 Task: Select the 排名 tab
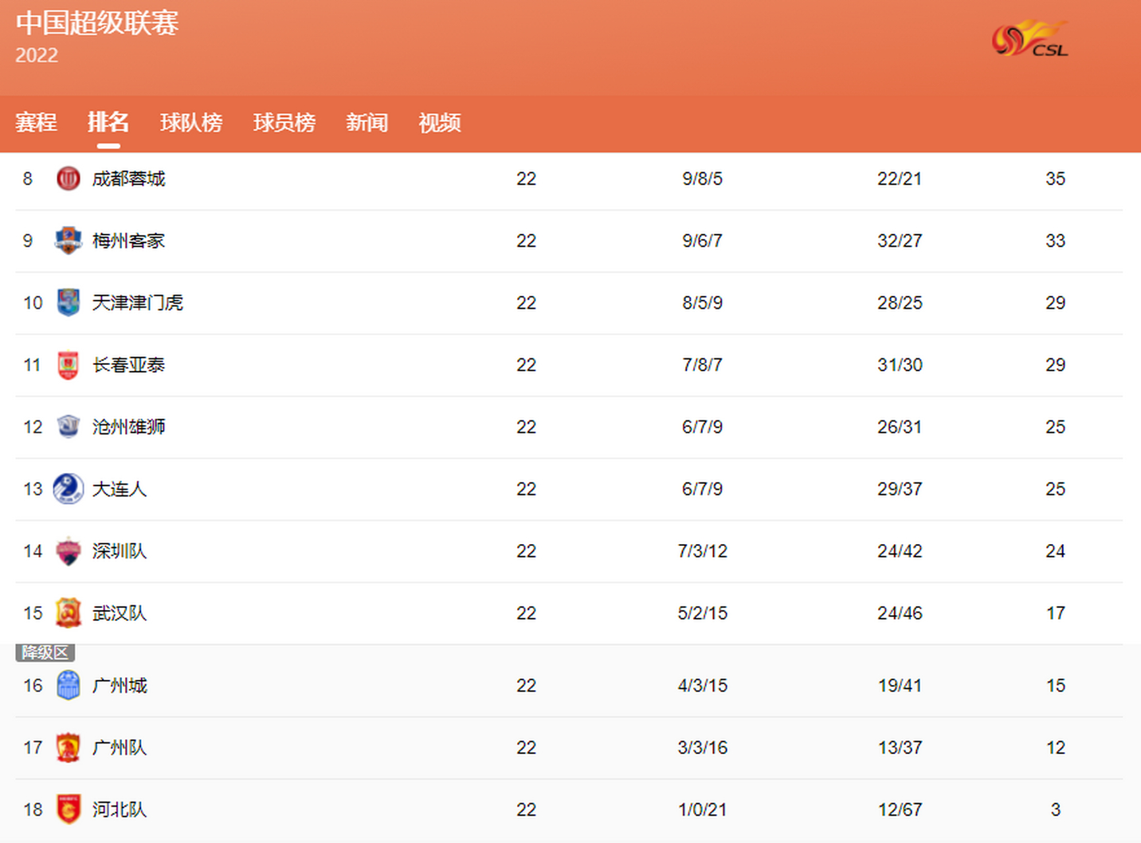click(108, 122)
